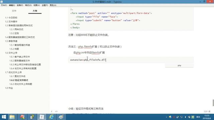Jump to 1.5.1 复选框值的传递
214x120 pixels.
coord(20,45)
